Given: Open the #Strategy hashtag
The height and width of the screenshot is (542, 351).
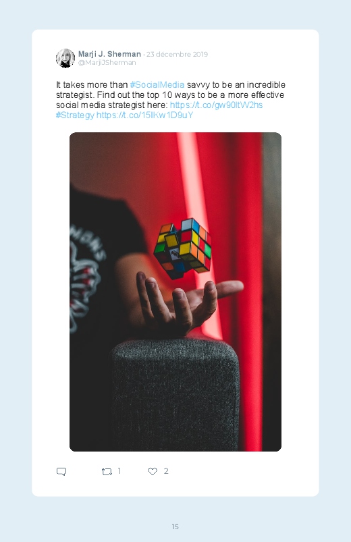Looking at the screenshot, I should coord(75,115).
